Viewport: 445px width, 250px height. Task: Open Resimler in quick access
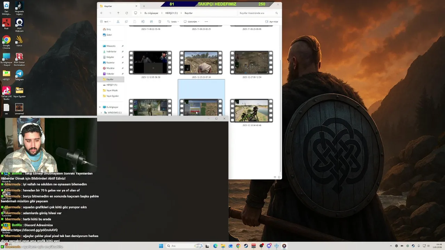[111, 62]
